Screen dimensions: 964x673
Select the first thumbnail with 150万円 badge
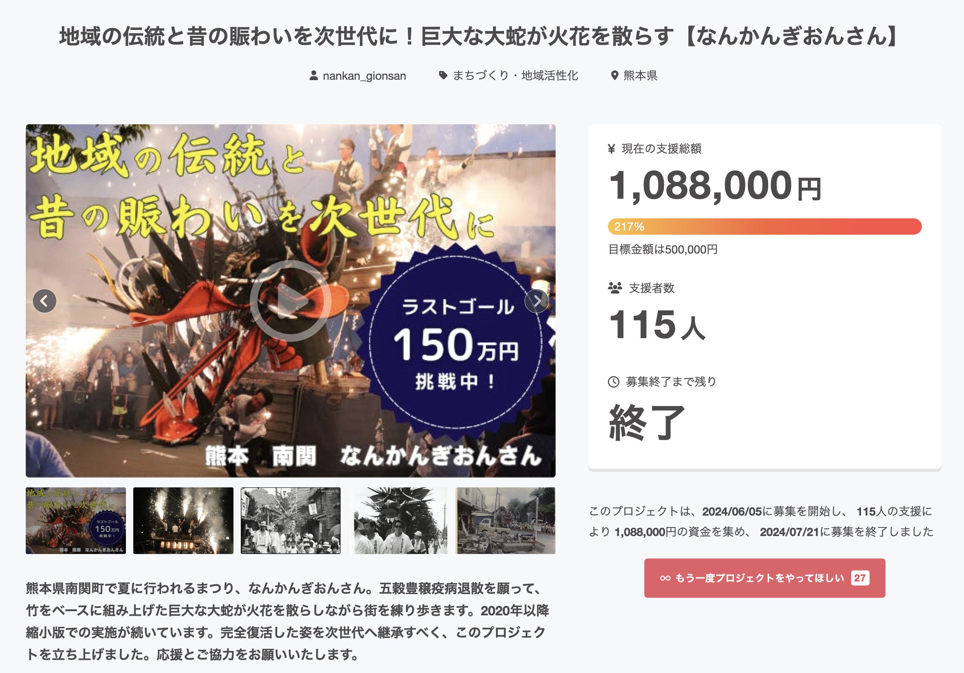[x=76, y=520]
